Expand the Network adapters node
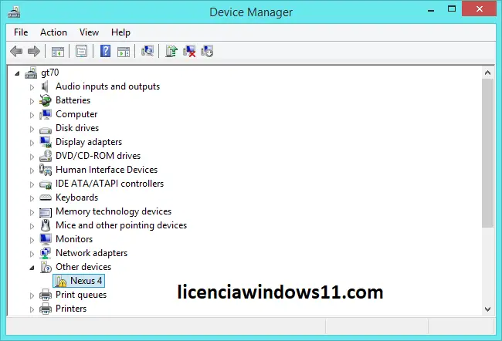The width and height of the screenshot is (502, 341). (x=32, y=254)
